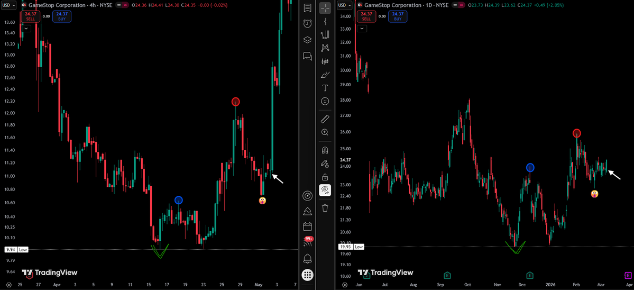The image size is (634, 290).
Task: Open the Watchlist panel icon in sidebar
Action: click(x=307, y=8)
